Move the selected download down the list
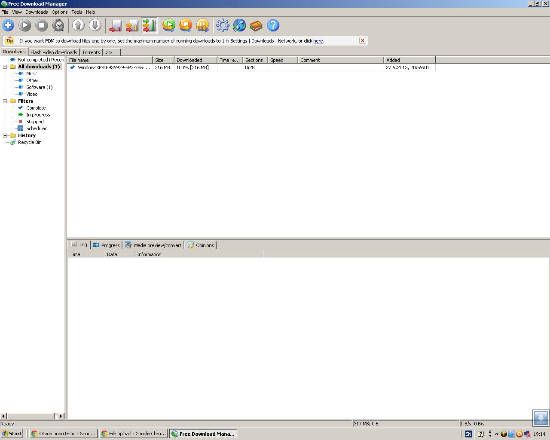 [95, 25]
